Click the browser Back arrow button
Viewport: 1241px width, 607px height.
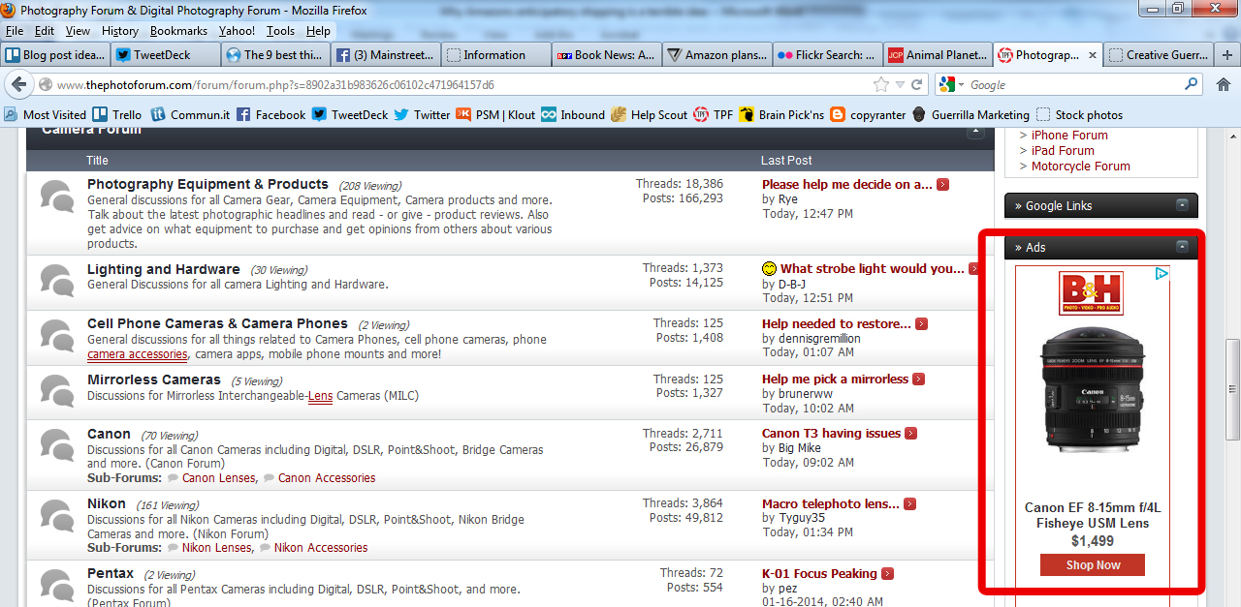pyautogui.click(x=17, y=84)
